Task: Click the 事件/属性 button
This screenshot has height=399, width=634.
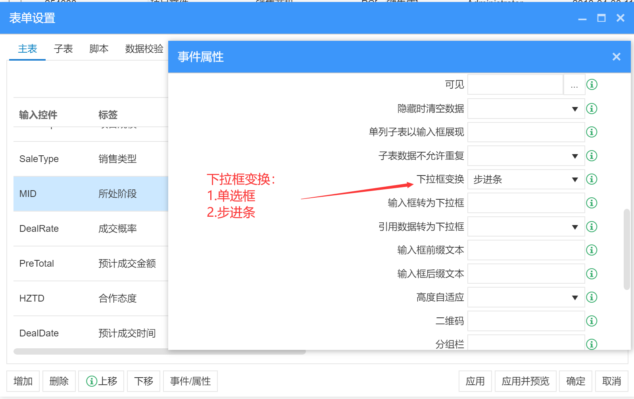Action: click(x=190, y=381)
